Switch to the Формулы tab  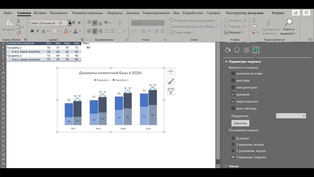[x=115, y=13]
